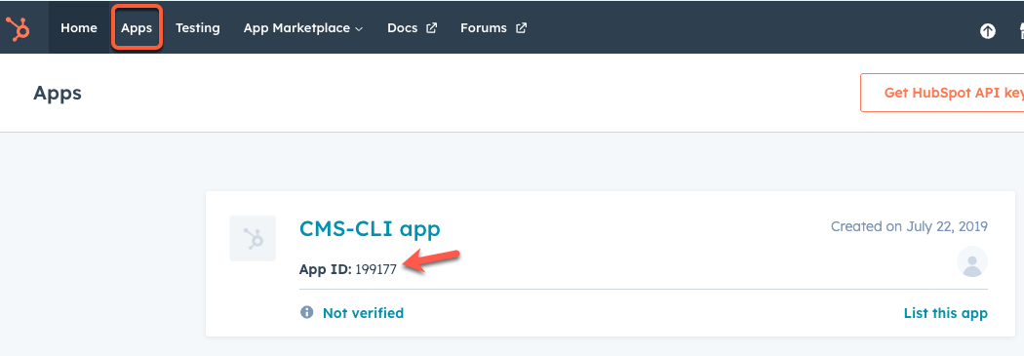Screen dimensions: 1024x356
Task: Click the partially visible icon beside upgrade arrow
Action: coord(1021,30)
